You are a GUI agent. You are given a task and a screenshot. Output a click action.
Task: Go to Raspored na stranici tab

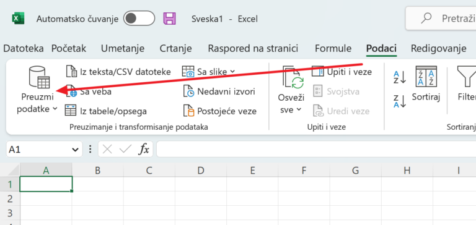point(253,48)
